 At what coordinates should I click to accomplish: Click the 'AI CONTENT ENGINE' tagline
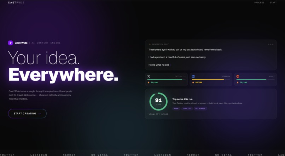46,43
